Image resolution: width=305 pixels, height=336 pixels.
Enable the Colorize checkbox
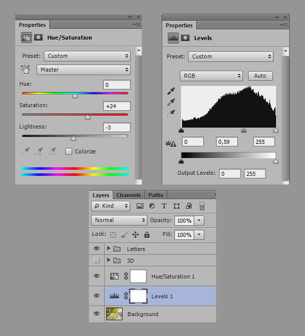click(69, 151)
